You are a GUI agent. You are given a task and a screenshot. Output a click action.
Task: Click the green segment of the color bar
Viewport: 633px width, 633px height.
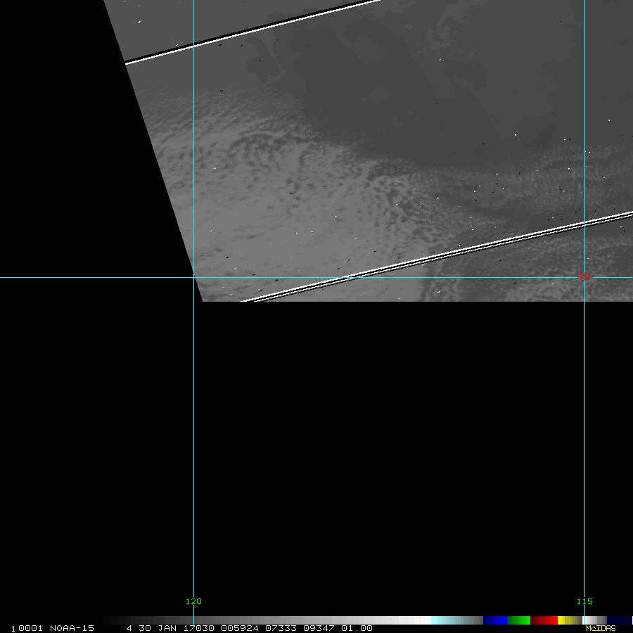519,620
